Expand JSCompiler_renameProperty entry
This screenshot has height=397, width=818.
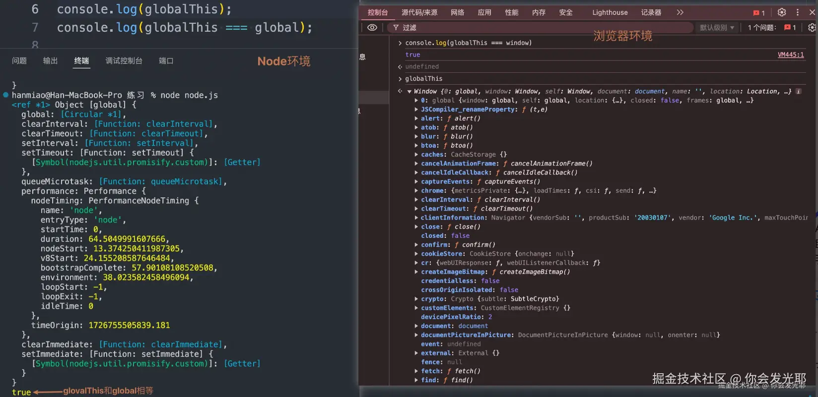pyautogui.click(x=416, y=110)
